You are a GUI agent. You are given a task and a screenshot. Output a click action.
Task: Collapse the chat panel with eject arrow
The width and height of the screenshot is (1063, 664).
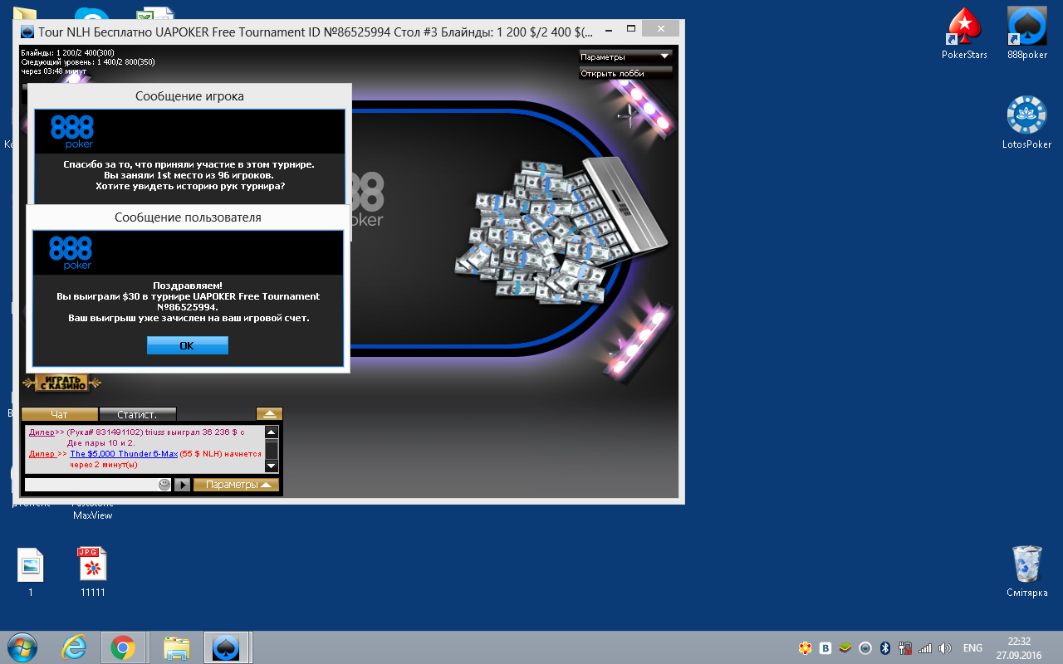click(269, 413)
